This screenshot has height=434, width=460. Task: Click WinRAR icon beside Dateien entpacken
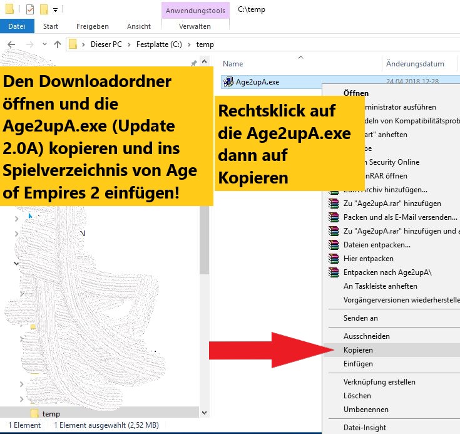click(x=333, y=245)
